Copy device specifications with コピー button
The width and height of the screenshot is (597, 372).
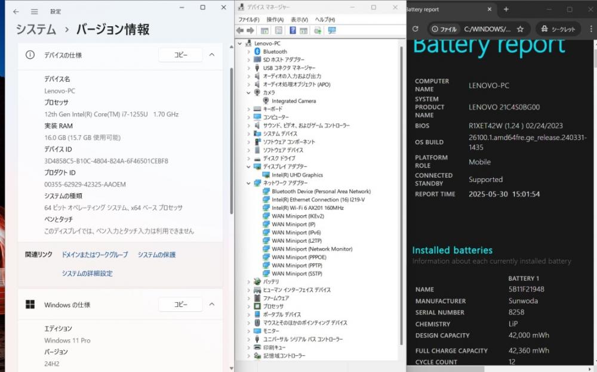coord(180,55)
